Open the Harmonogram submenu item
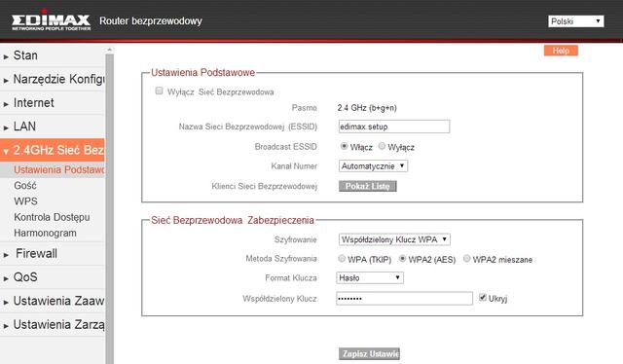This screenshot has width=623, height=364. [45, 233]
